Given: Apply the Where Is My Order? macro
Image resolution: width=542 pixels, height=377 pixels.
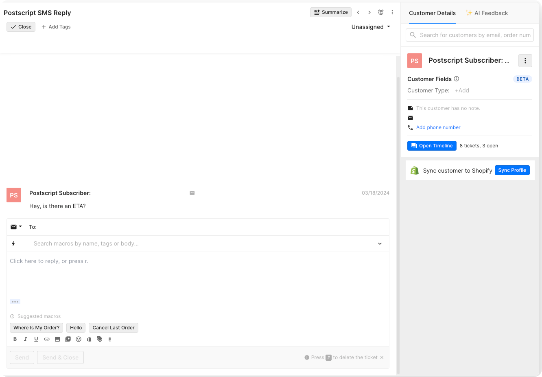Looking at the screenshot, I should point(37,328).
